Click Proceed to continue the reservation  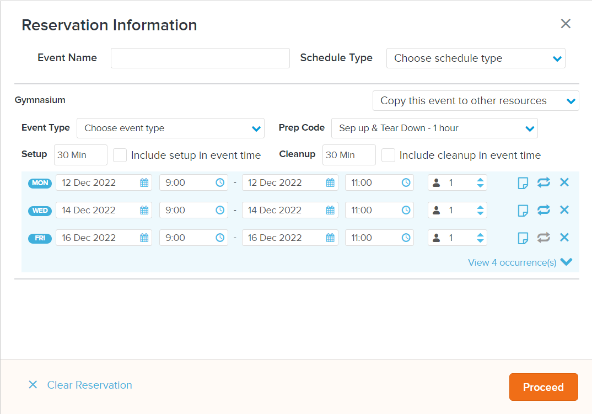point(543,387)
